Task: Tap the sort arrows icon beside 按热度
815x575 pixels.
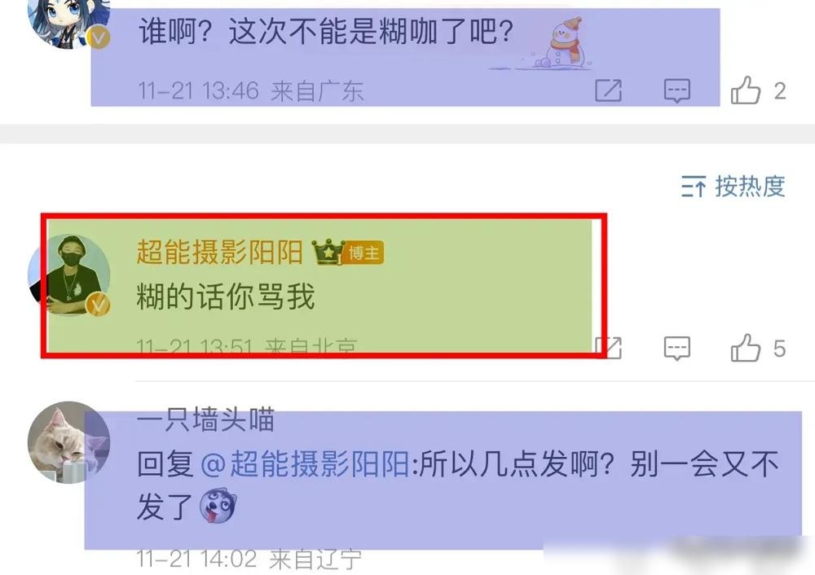Action: click(x=694, y=186)
